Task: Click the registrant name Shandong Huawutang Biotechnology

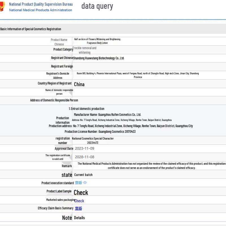Action: tap(99, 58)
